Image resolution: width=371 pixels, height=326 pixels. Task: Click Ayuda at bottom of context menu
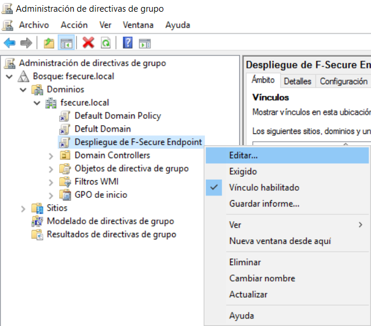[287, 316]
